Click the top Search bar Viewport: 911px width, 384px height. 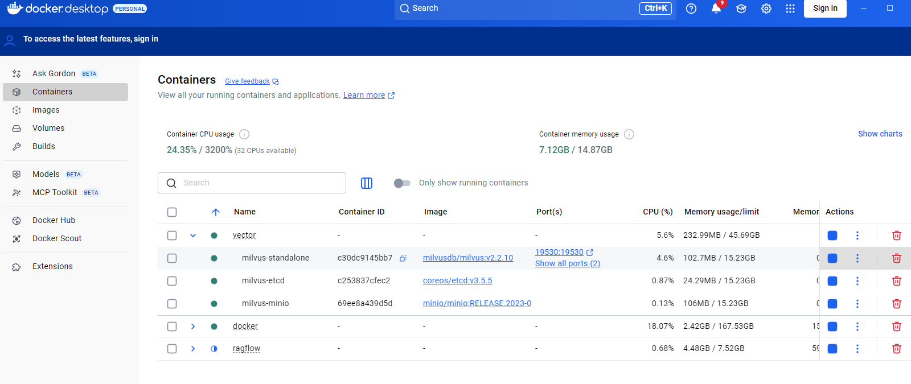tap(535, 9)
